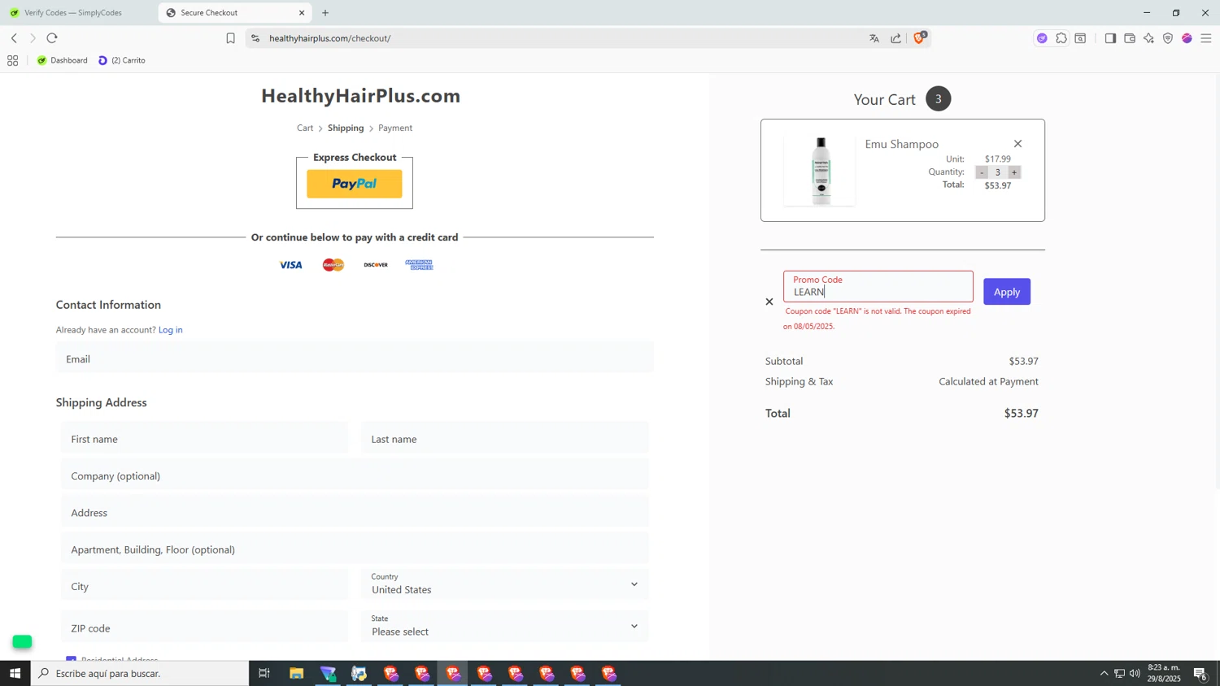The height and width of the screenshot is (686, 1220).
Task: Open the purple SimplyCodes extension icon
Action: [x=1042, y=38]
